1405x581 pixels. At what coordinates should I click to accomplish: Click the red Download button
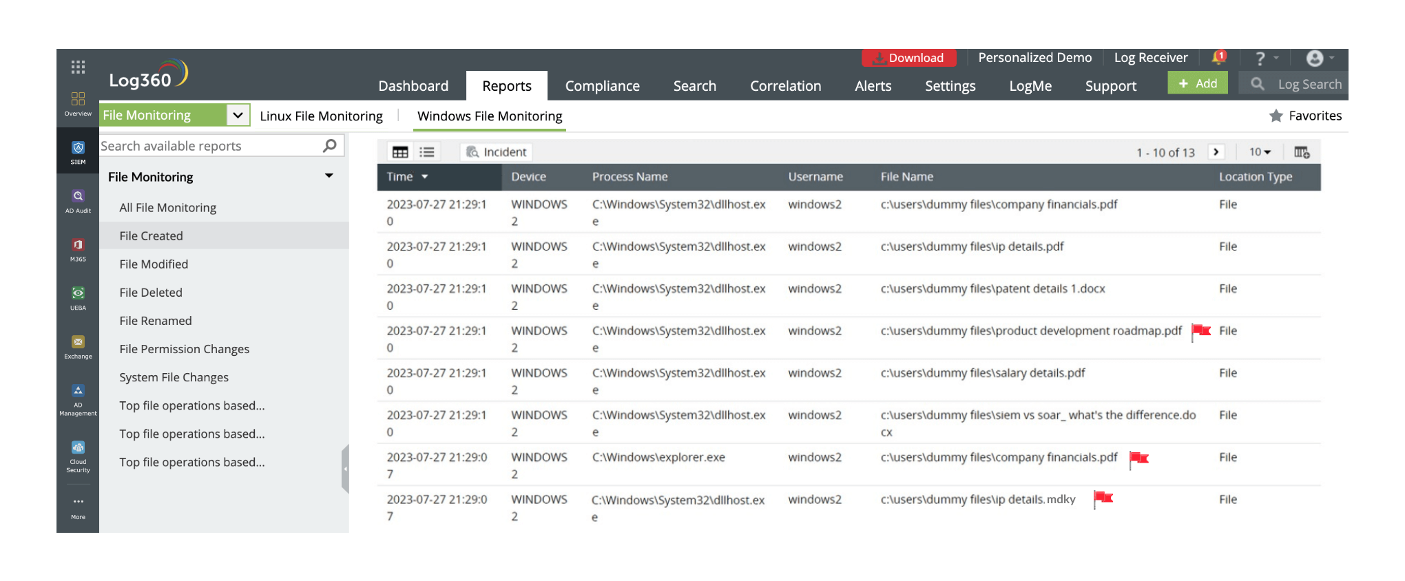pyautogui.click(x=909, y=58)
